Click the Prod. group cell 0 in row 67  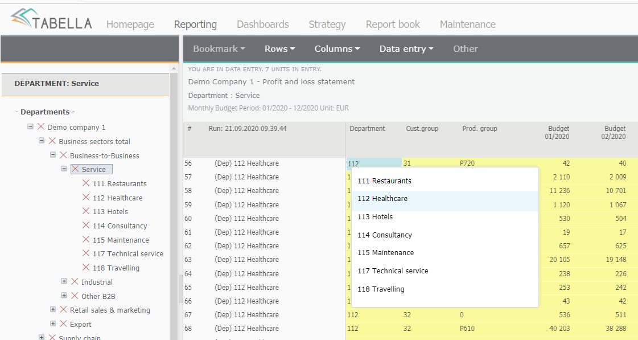click(462, 314)
